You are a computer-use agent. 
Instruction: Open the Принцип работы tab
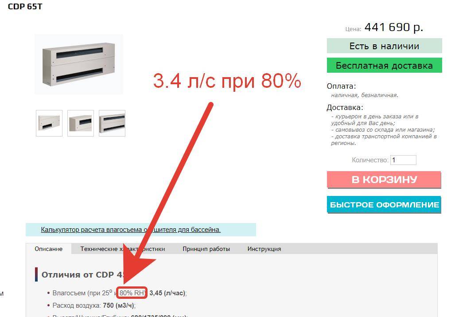pos(206,249)
